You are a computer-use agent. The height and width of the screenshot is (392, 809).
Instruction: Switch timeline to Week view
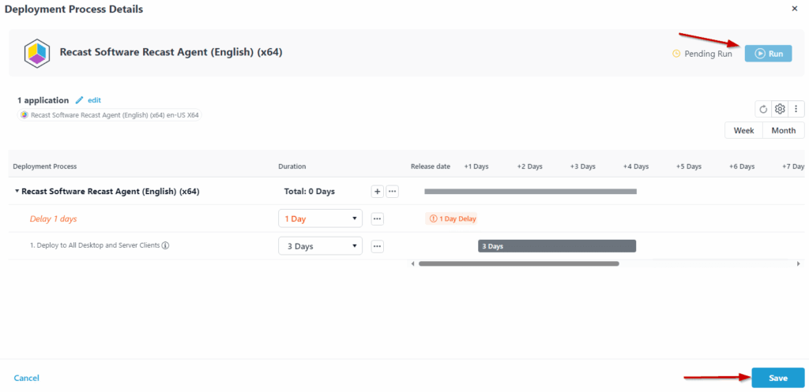coord(743,130)
